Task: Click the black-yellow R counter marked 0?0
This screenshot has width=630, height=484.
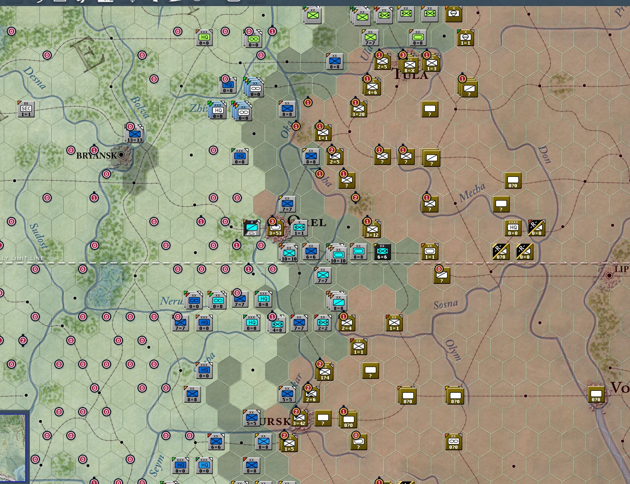Action: pyautogui.click(x=501, y=252)
